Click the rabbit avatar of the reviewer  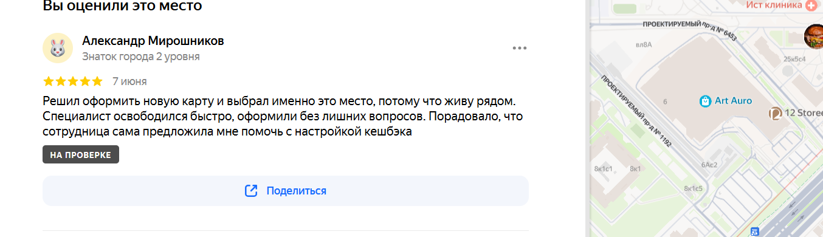tap(58, 48)
